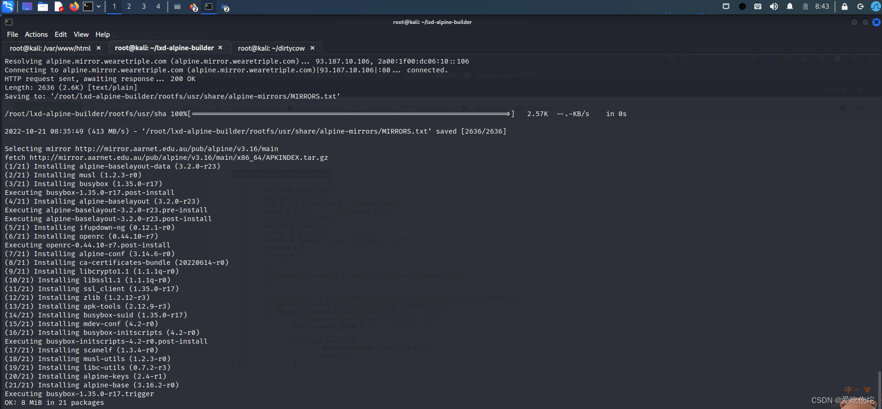Launch the text editor from the panel

59,6
